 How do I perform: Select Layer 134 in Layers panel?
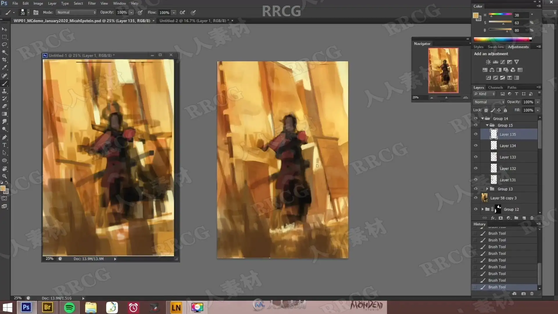(509, 146)
